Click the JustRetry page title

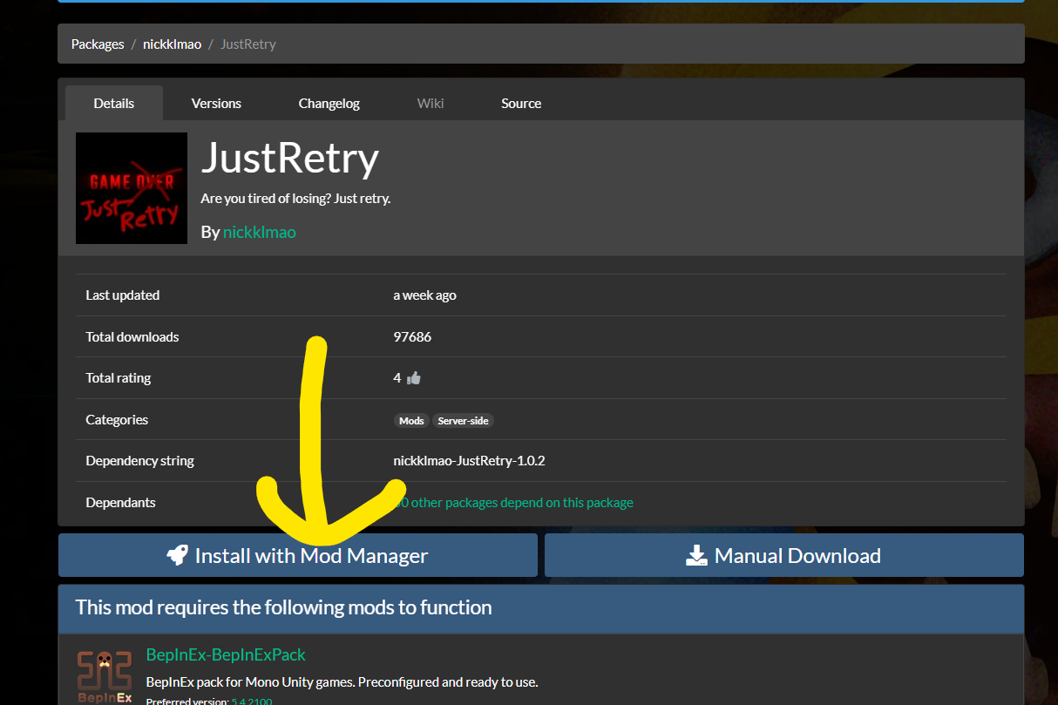[290, 158]
